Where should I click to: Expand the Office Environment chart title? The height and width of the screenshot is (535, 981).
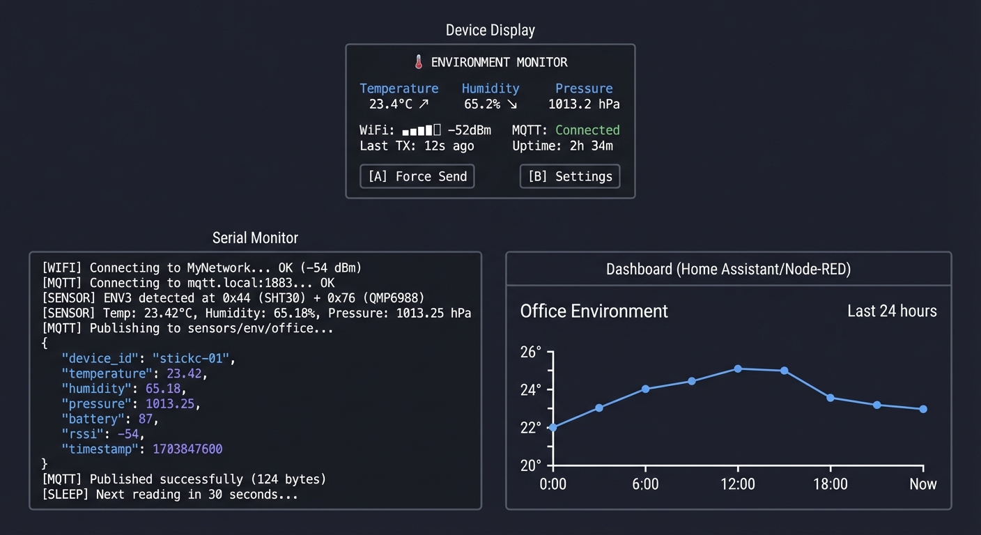point(594,311)
